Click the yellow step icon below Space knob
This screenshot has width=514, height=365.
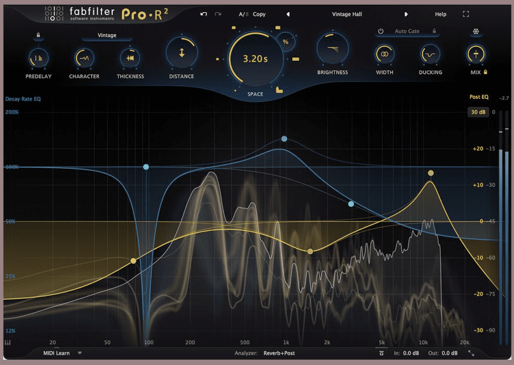point(279,90)
